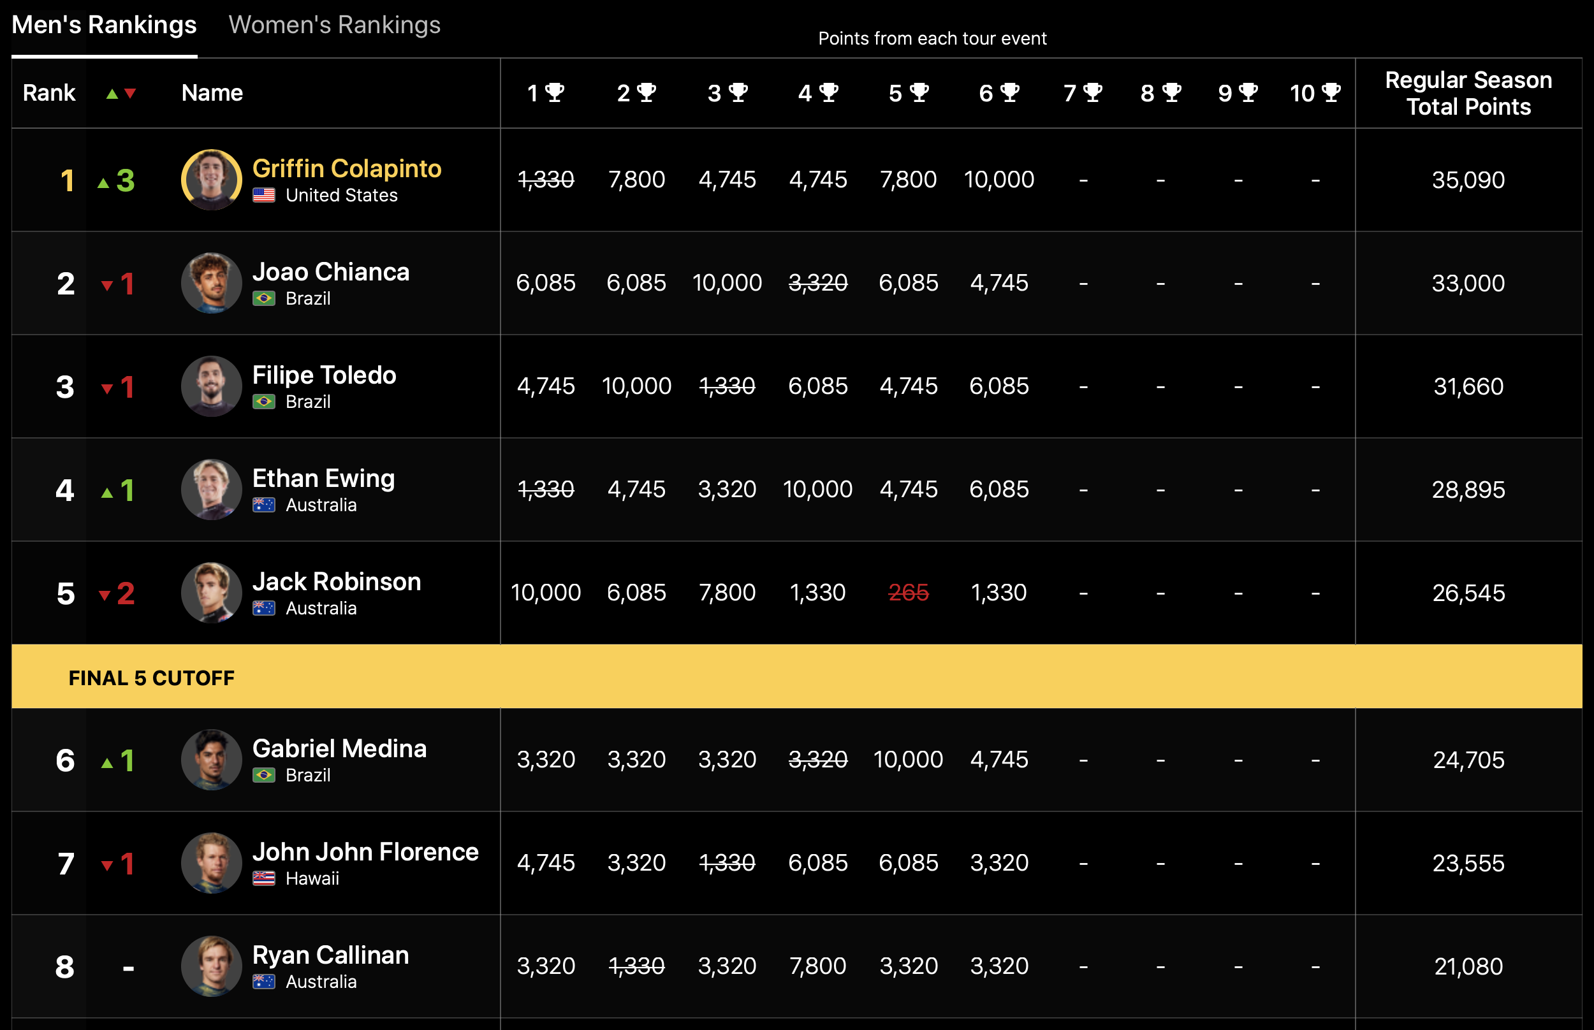Click John John Florence's name
Image resolution: width=1594 pixels, height=1030 pixels.
tap(365, 852)
